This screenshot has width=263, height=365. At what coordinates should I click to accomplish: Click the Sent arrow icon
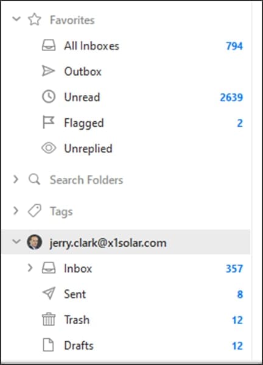[x=49, y=293]
